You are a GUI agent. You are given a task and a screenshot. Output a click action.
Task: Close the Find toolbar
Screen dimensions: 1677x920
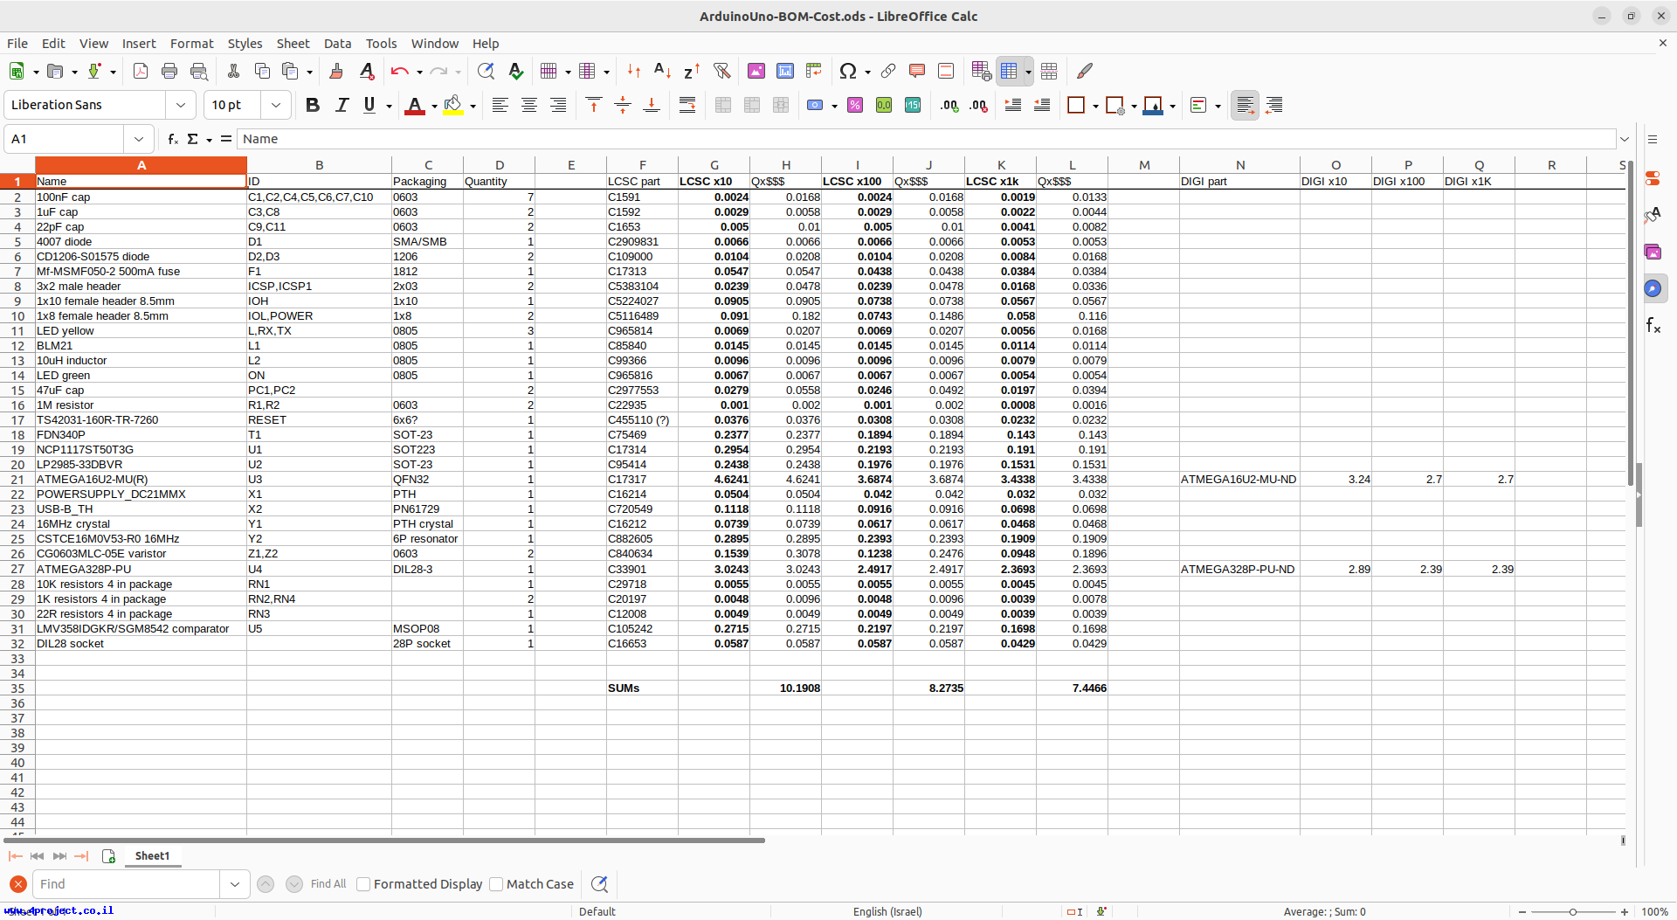[17, 884]
